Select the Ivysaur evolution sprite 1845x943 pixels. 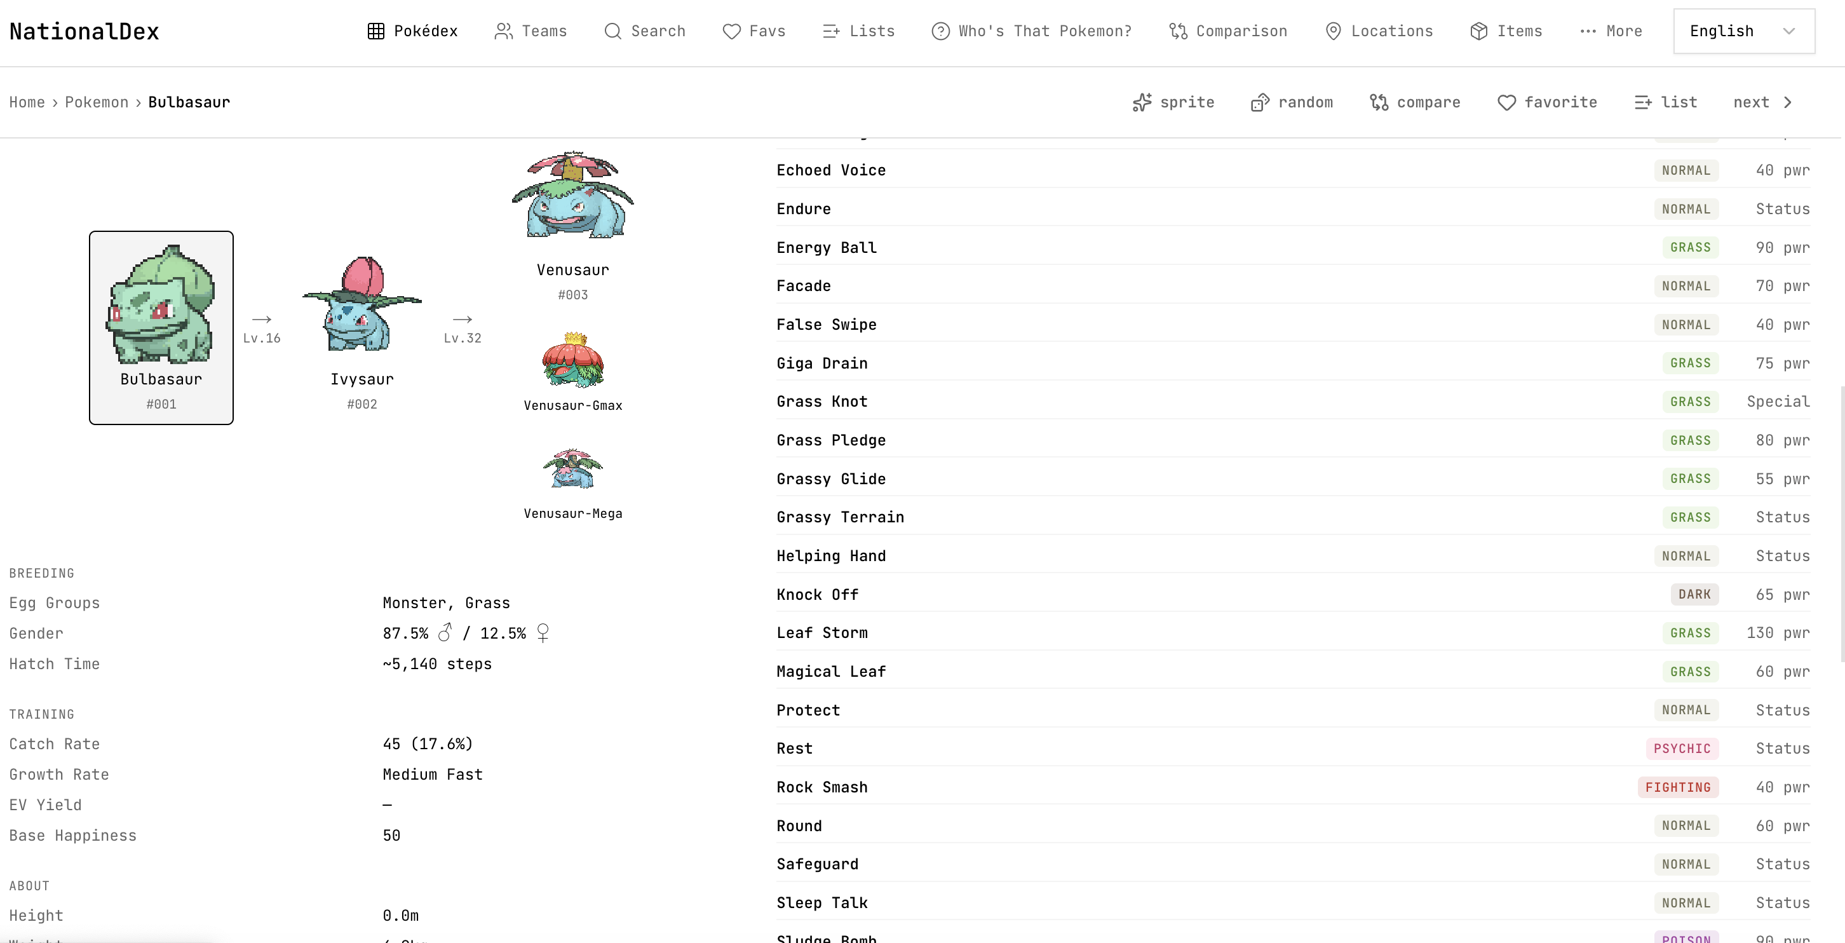tap(362, 304)
